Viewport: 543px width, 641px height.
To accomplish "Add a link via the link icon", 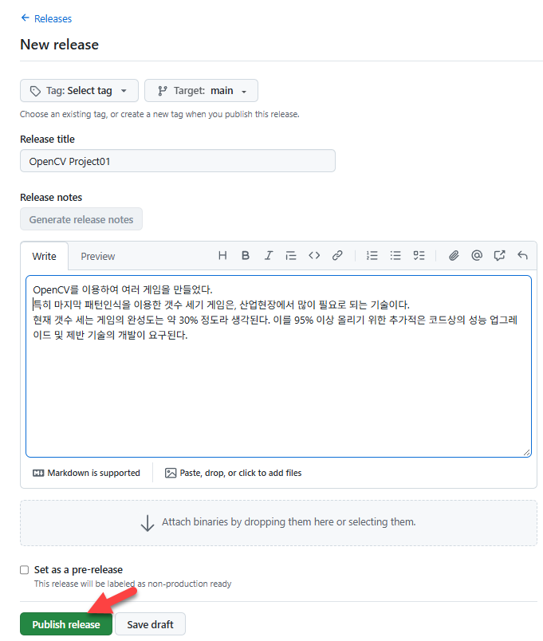I will (x=337, y=256).
